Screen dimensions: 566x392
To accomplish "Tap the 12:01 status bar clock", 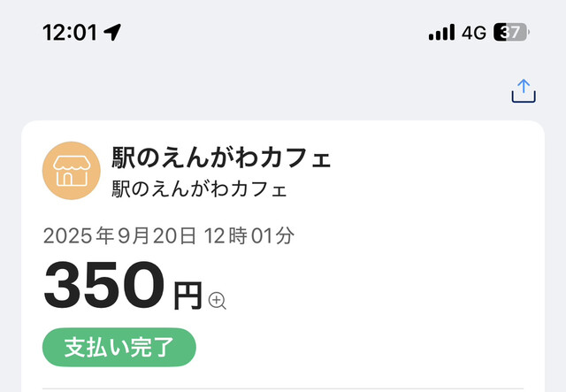I will click(x=69, y=33).
